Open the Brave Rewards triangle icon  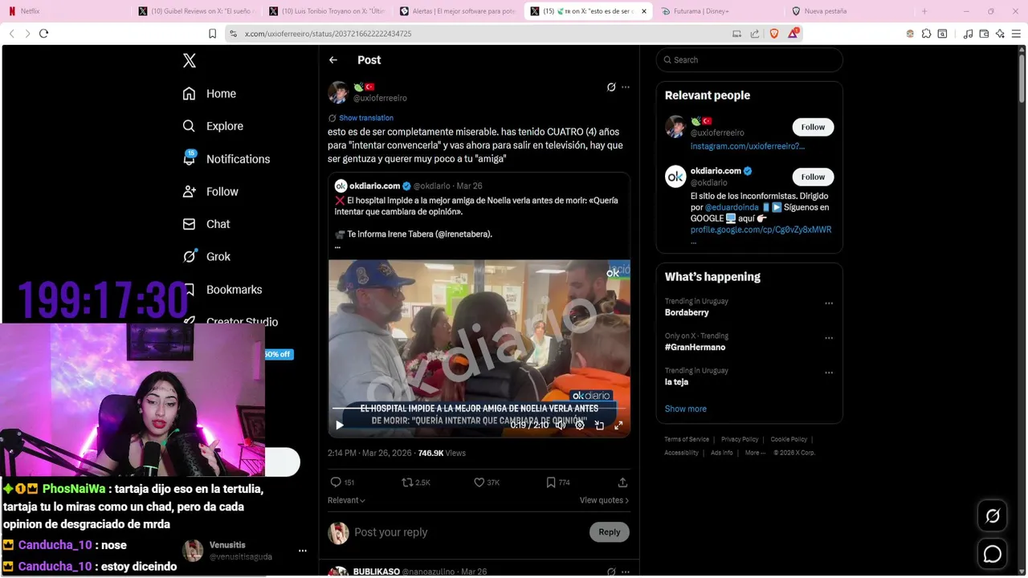tap(793, 34)
